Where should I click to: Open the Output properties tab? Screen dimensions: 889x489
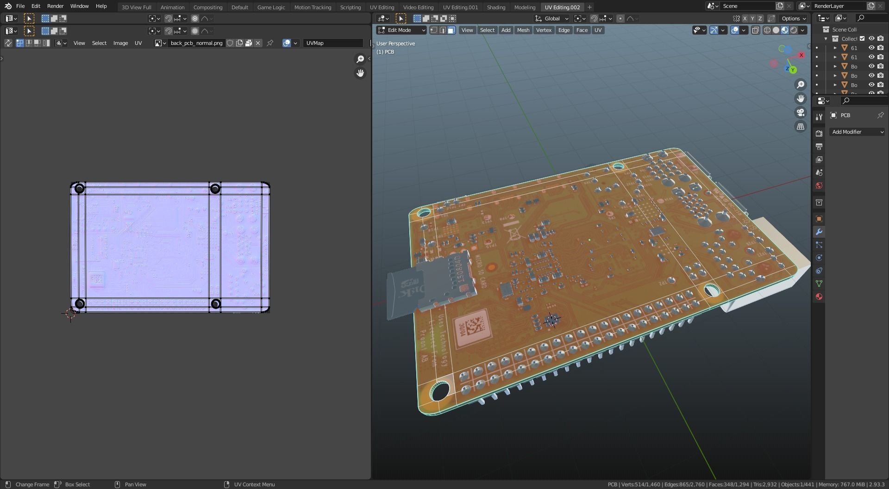(819, 146)
